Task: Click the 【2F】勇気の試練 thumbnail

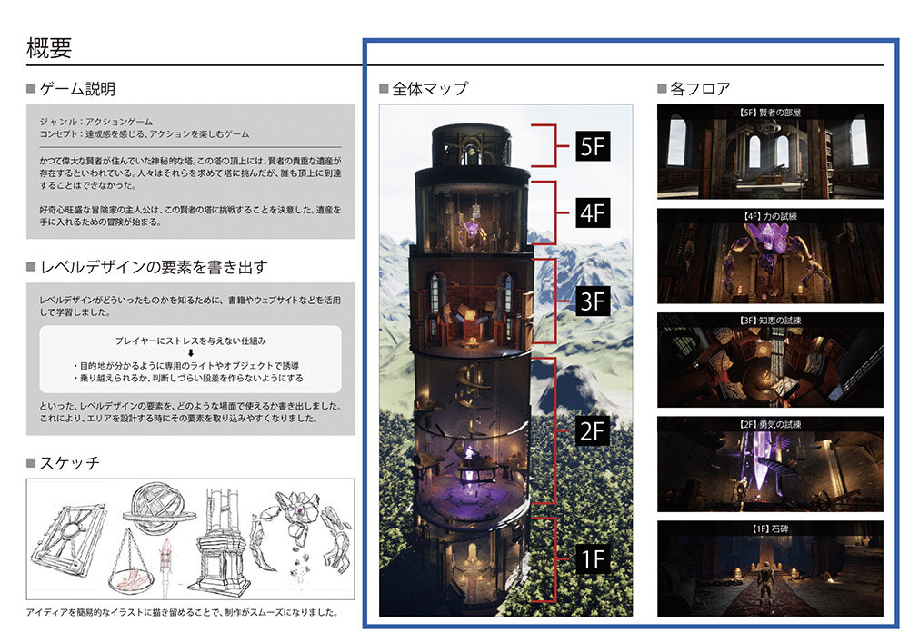Action: click(769, 463)
